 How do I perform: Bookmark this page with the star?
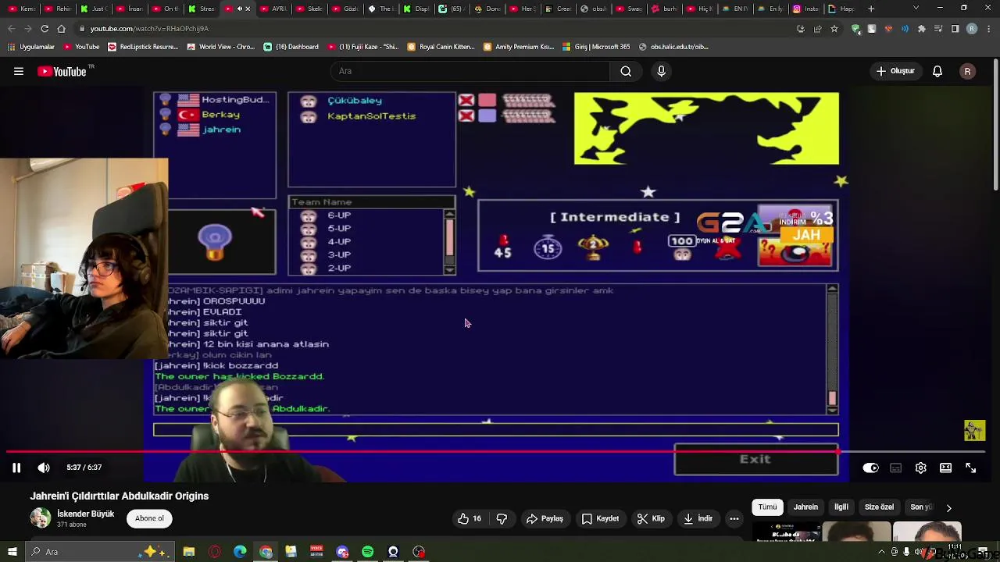click(x=834, y=29)
